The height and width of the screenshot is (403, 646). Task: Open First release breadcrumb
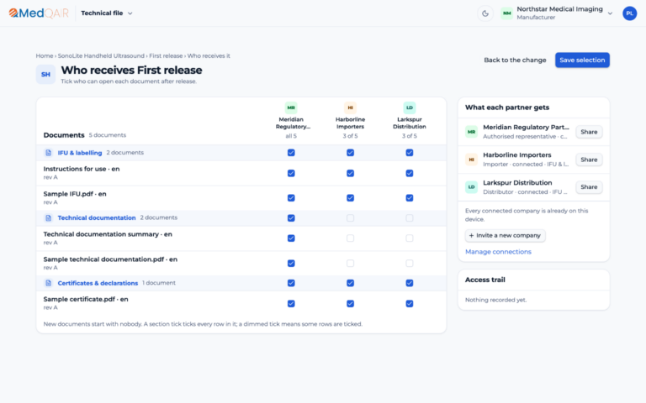(x=166, y=56)
